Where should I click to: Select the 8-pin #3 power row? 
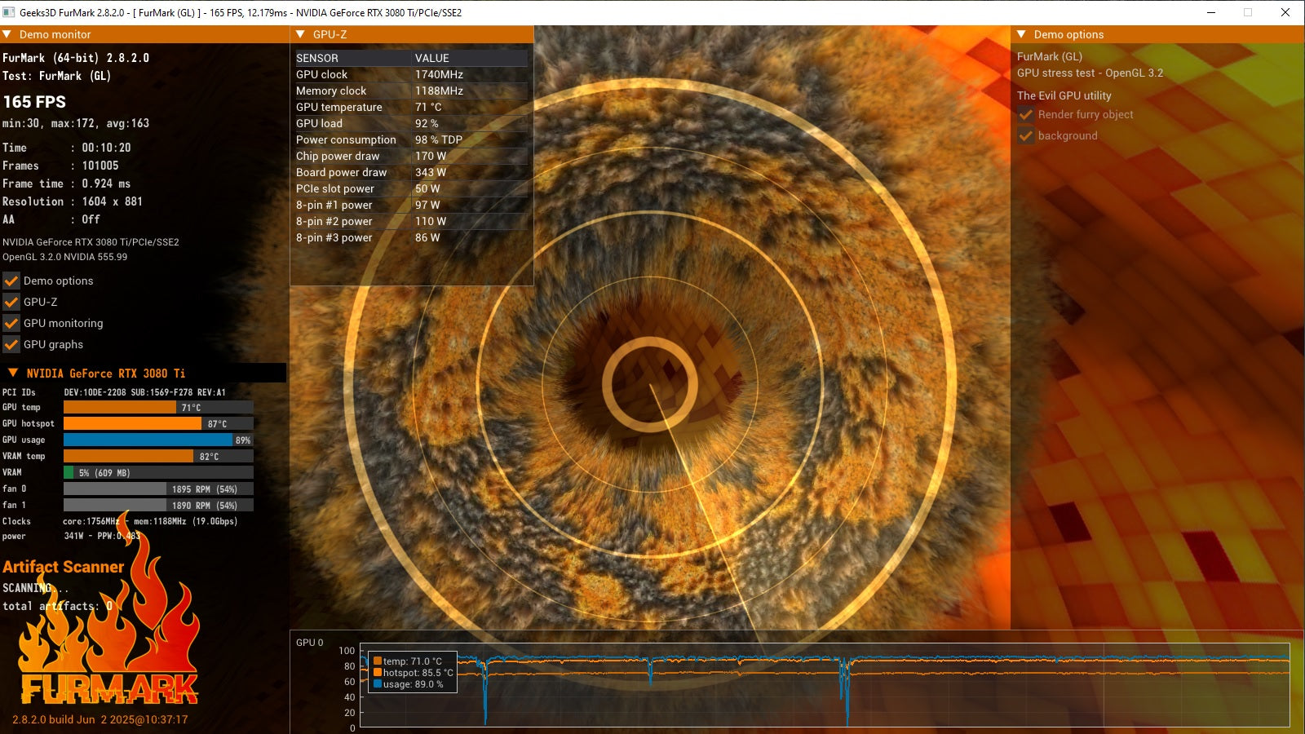pos(412,237)
